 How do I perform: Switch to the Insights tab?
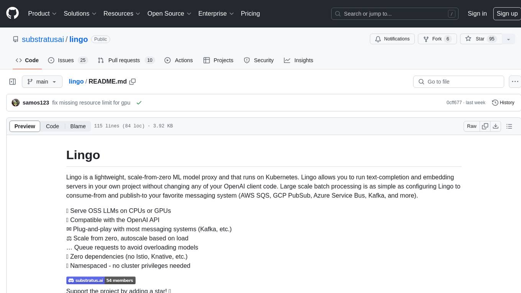click(x=298, y=60)
